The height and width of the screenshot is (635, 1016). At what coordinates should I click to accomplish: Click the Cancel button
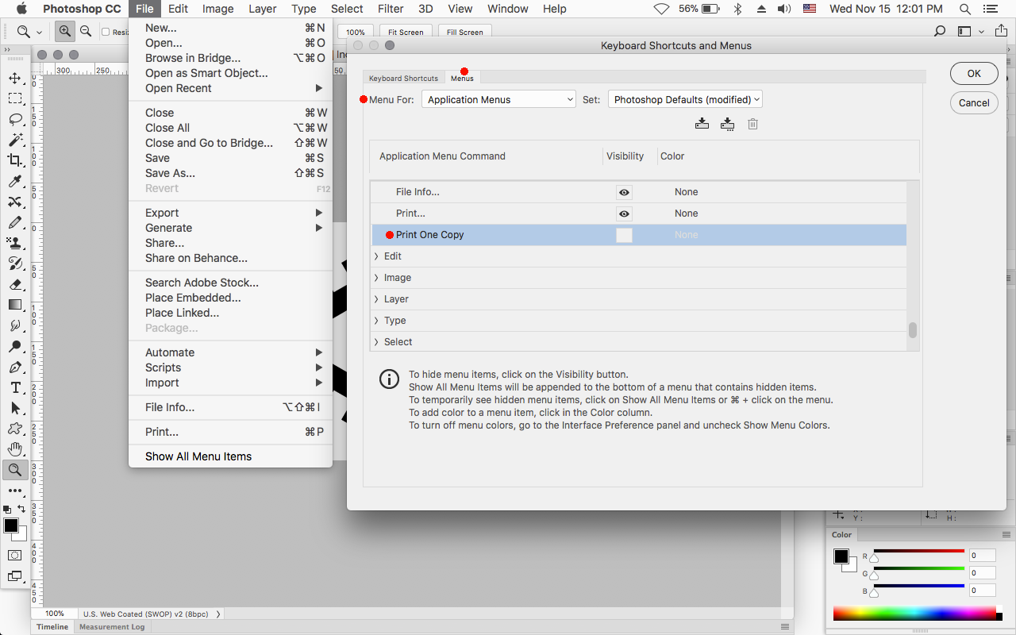[974, 102]
